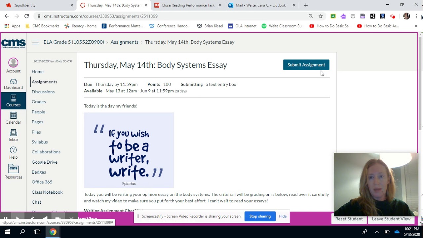The image size is (423, 238).
Task: Open the CMS Resources icon
Action: coord(13,172)
